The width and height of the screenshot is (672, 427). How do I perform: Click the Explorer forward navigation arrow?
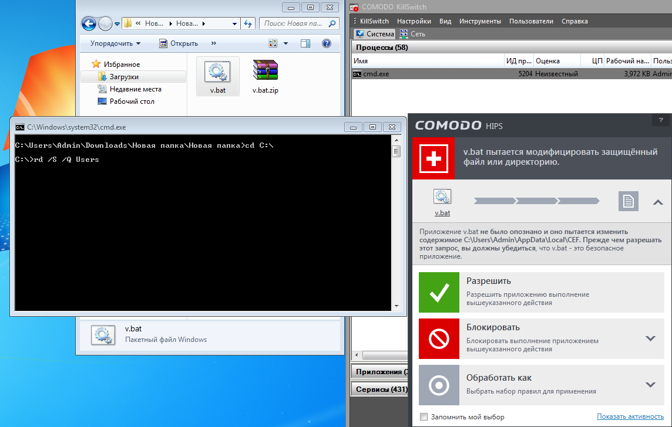[x=105, y=23]
